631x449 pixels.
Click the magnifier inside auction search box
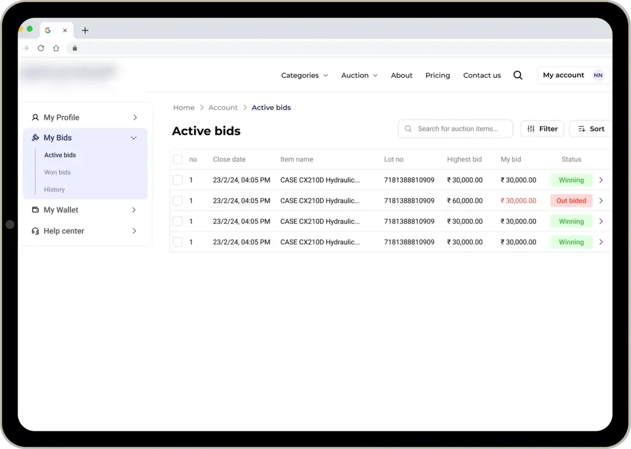[408, 129]
